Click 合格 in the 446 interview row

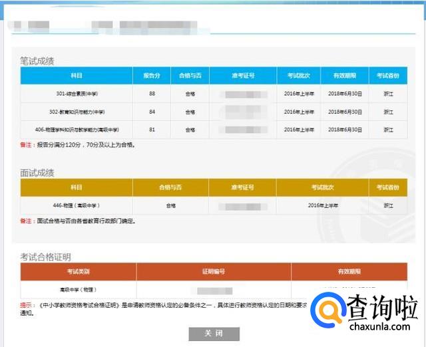click(x=171, y=205)
